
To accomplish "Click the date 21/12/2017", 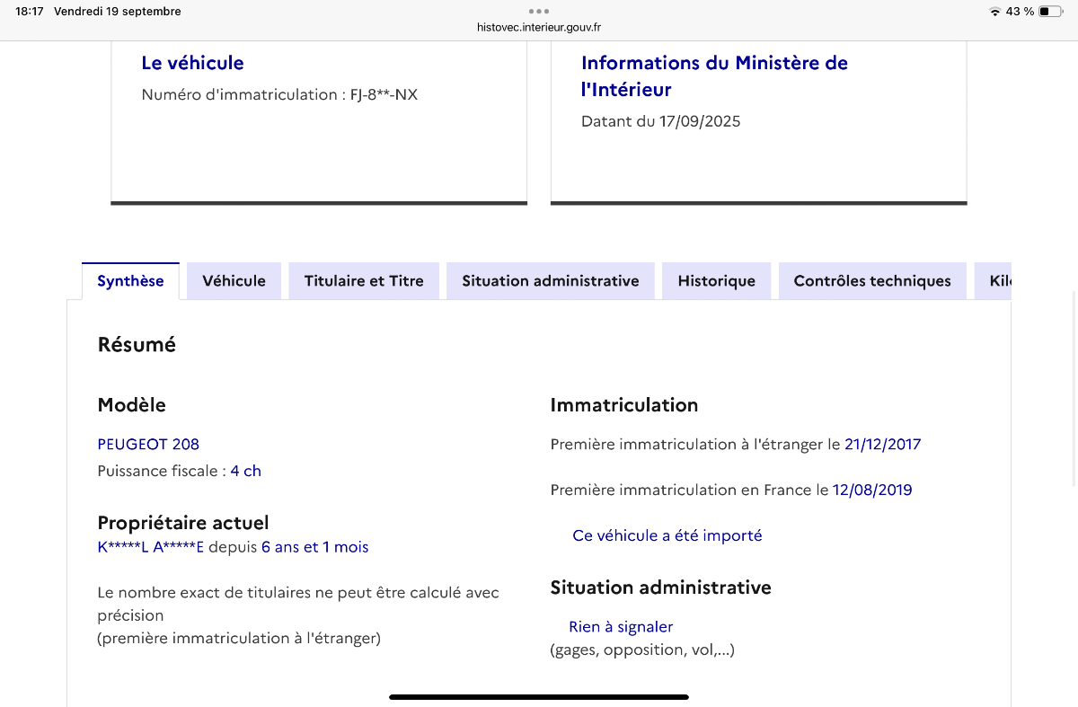I will point(882,444).
